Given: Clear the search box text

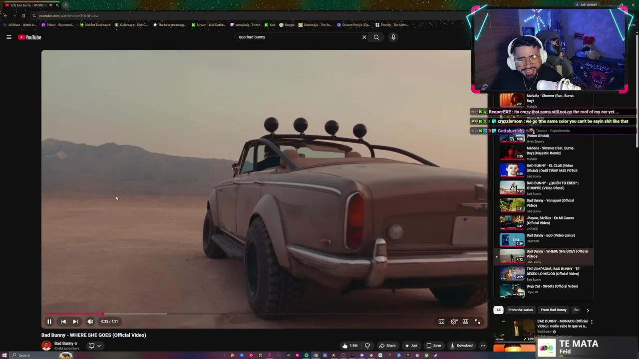Looking at the screenshot, I should [364, 37].
